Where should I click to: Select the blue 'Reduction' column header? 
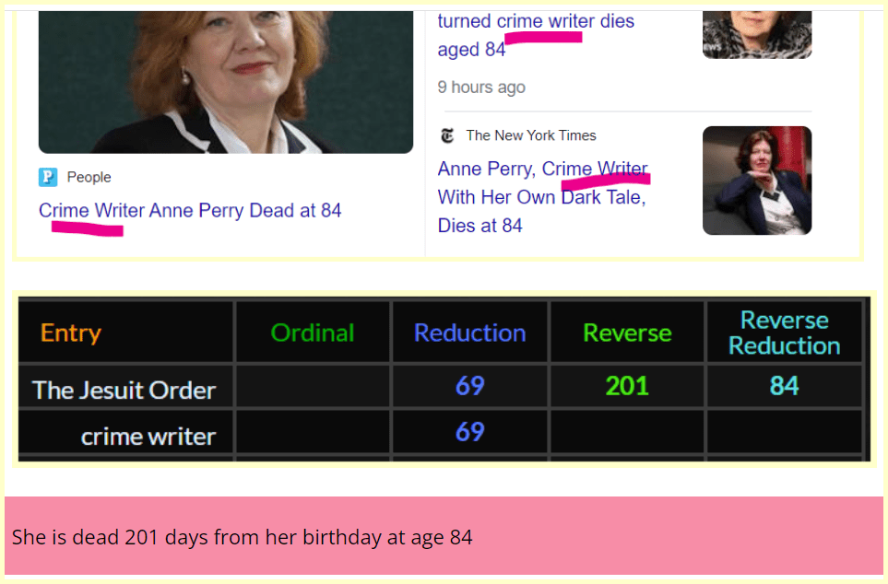pyautogui.click(x=469, y=333)
